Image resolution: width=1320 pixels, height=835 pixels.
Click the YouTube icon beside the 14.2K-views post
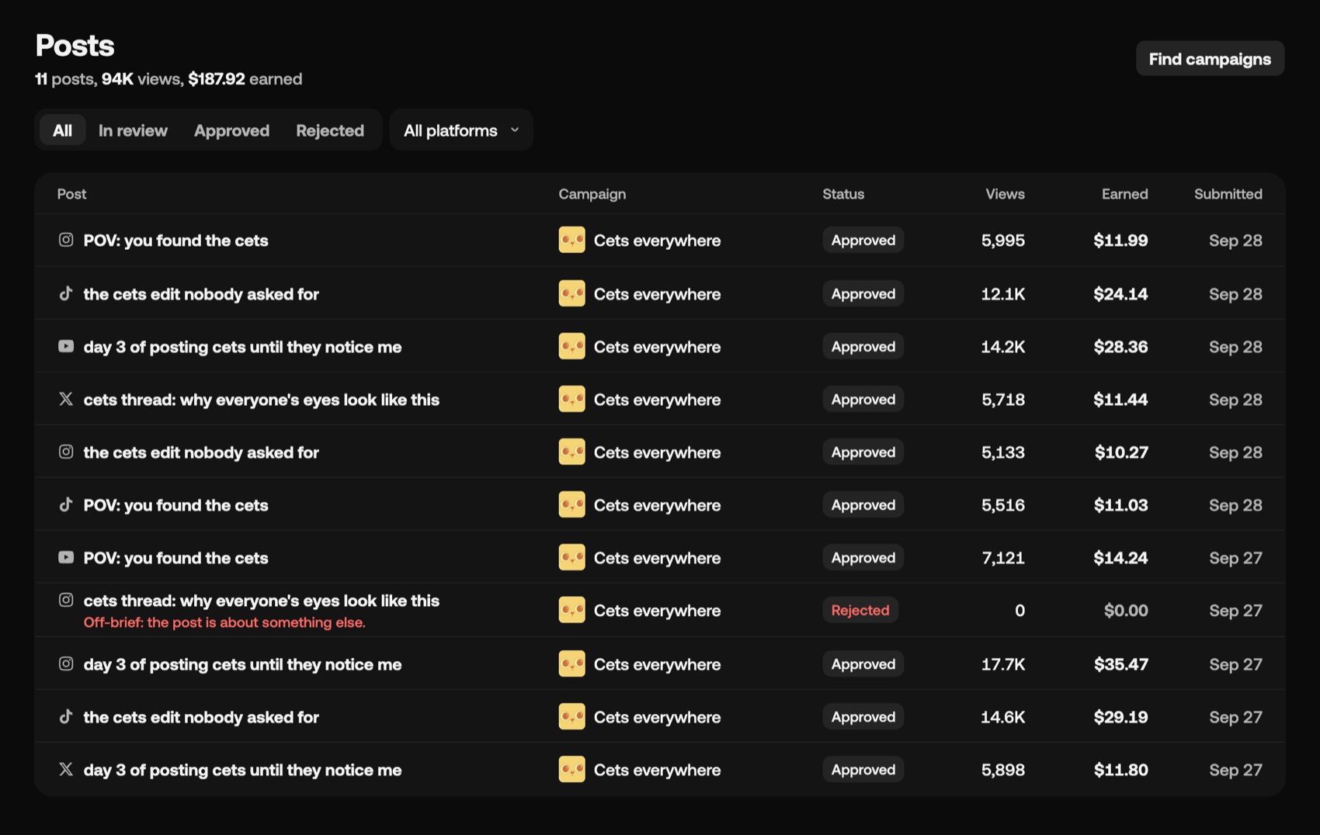pyautogui.click(x=66, y=346)
